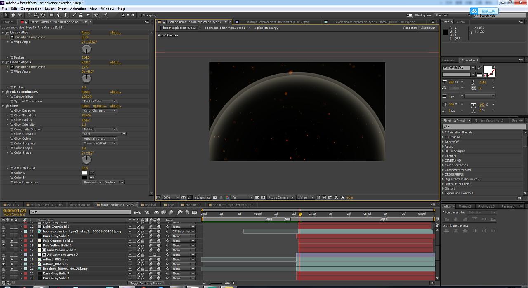
Task: Click the Glow Color A white swatch
Action: pyautogui.click(x=85, y=173)
